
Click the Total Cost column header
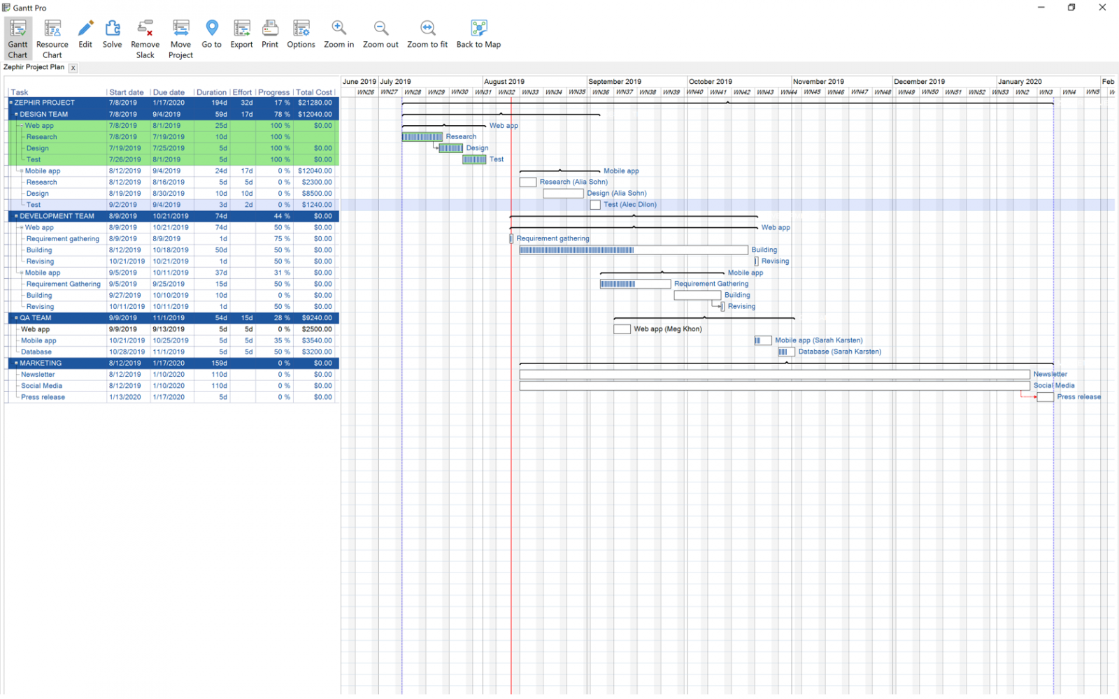(313, 92)
